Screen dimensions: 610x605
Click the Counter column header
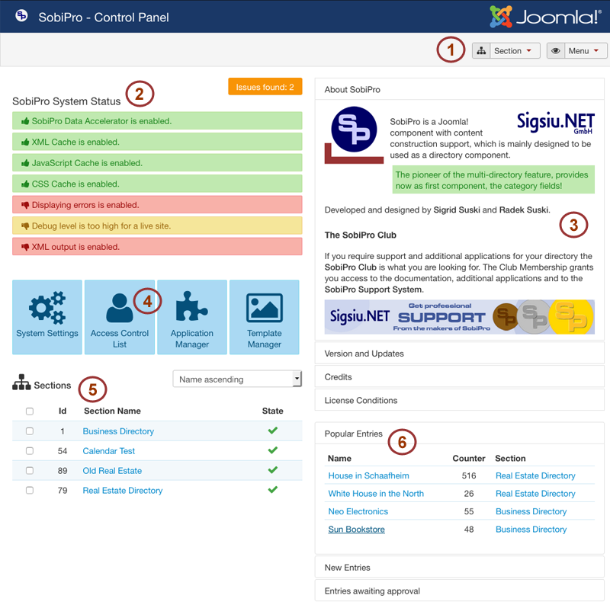(468, 459)
